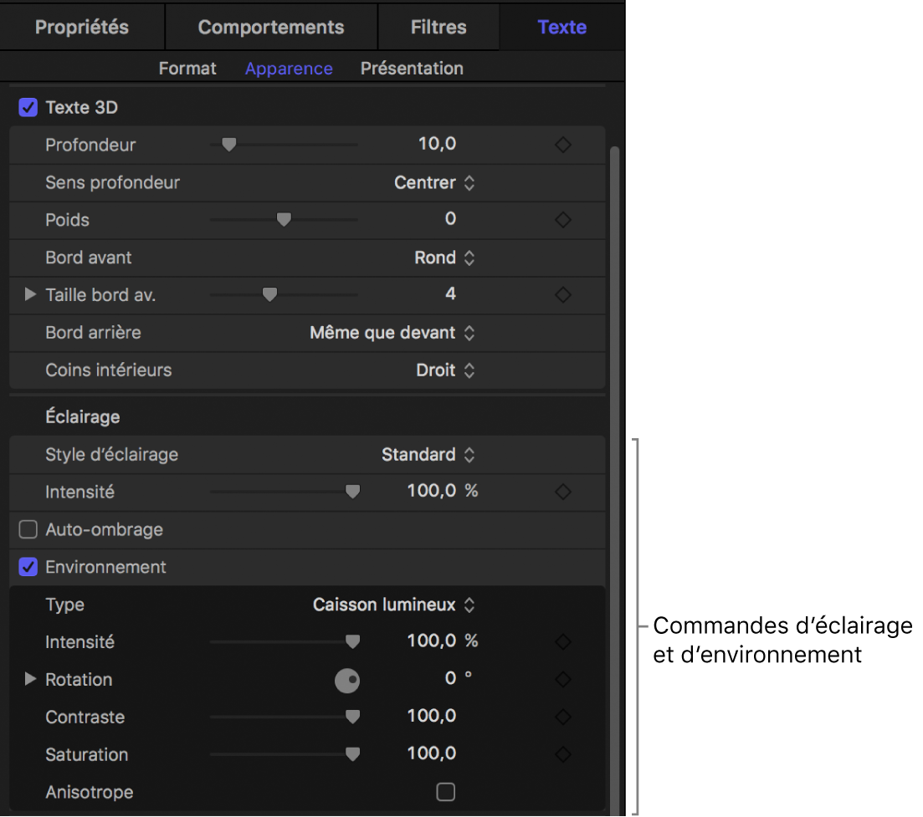The image size is (923, 817).
Task: Tick the Anisotrope checkbox
Action: coord(446,792)
